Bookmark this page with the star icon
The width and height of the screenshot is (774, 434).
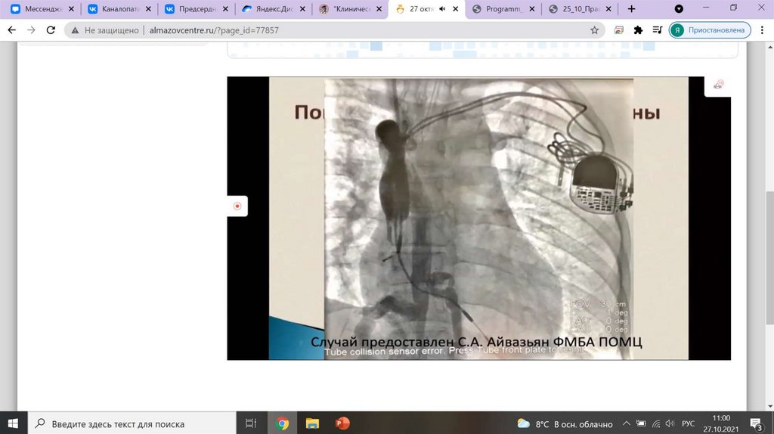click(x=594, y=30)
